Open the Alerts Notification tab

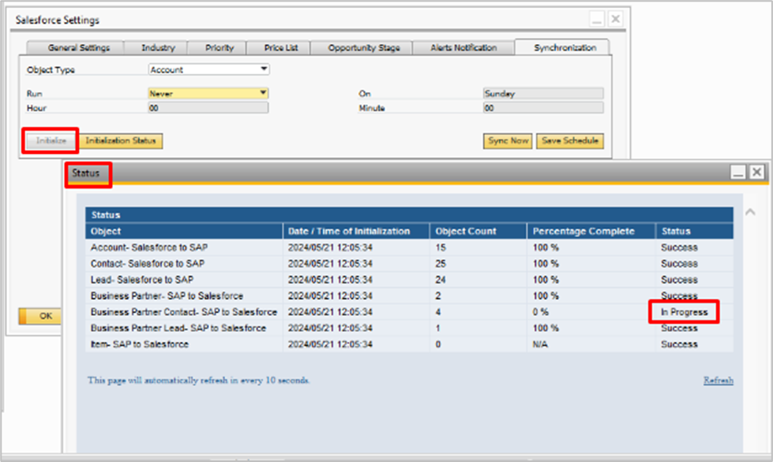(x=463, y=48)
